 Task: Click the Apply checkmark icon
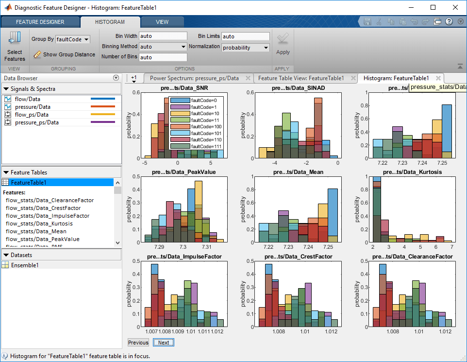tap(283, 39)
